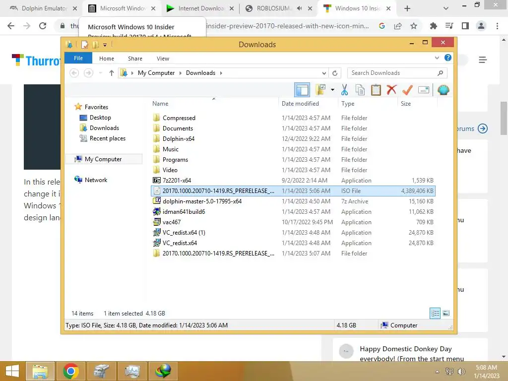Go up one folder level arrow
Viewport: 508px width, 381px height.
[112, 73]
